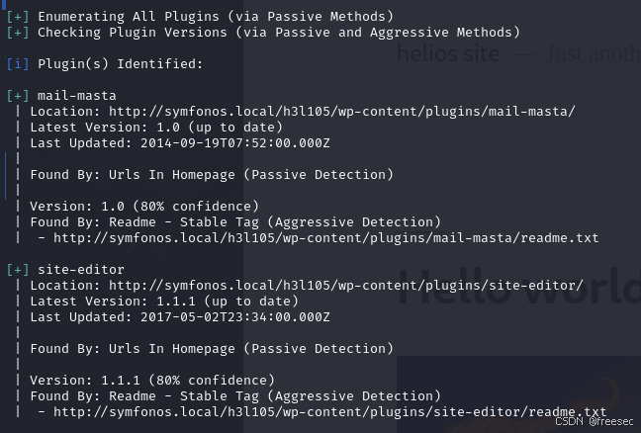The width and height of the screenshot is (641, 433).
Task: Open the site-editor readme.txt URL
Action: (330, 412)
